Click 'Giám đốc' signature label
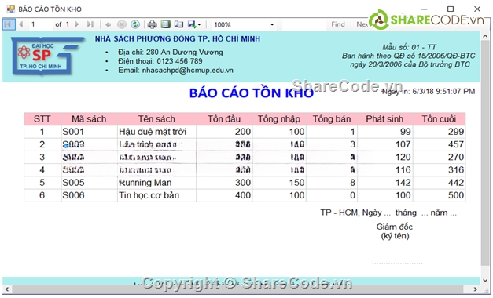 pos(394,227)
